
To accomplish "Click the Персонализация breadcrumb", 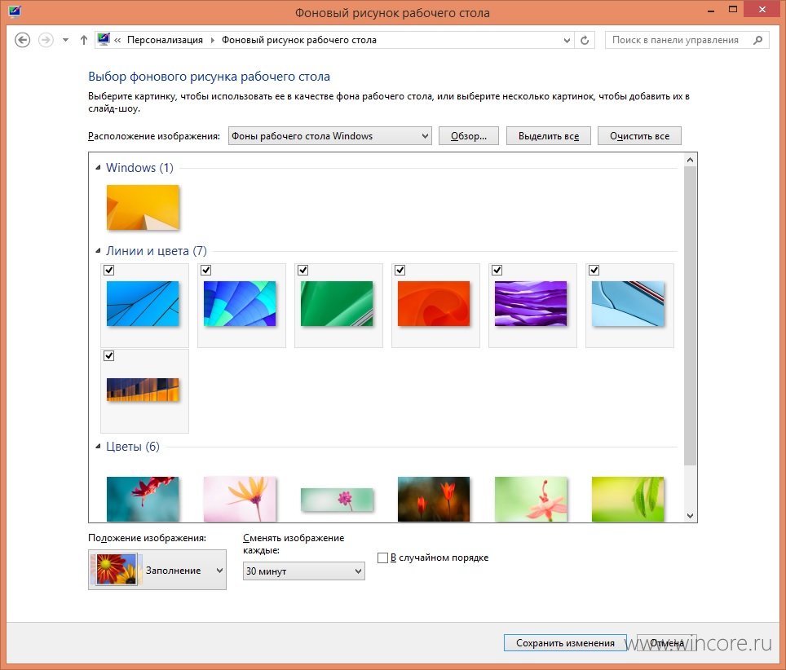I will [x=165, y=40].
